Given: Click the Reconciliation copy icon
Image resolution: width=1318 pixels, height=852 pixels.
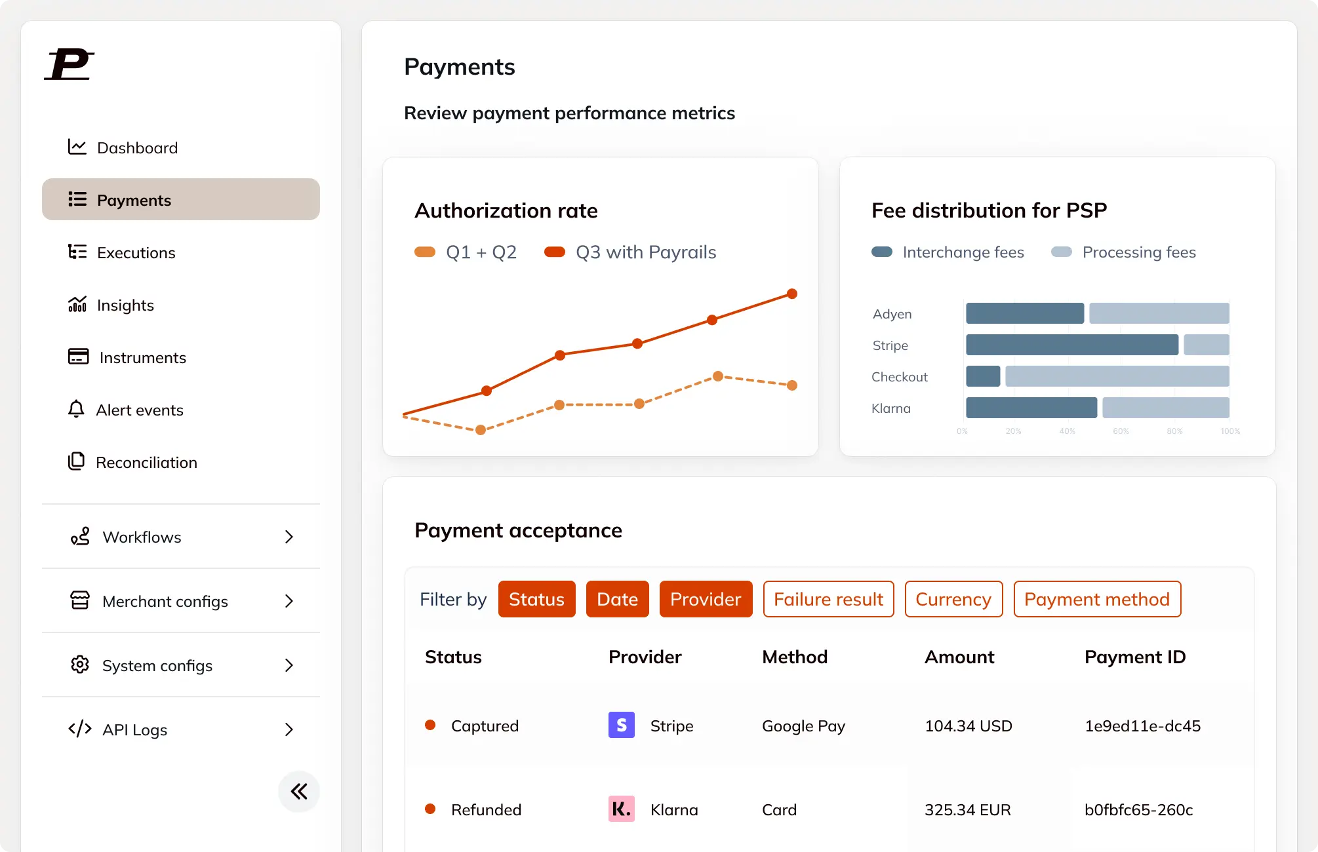Looking at the screenshot, I should coord(76,461).
